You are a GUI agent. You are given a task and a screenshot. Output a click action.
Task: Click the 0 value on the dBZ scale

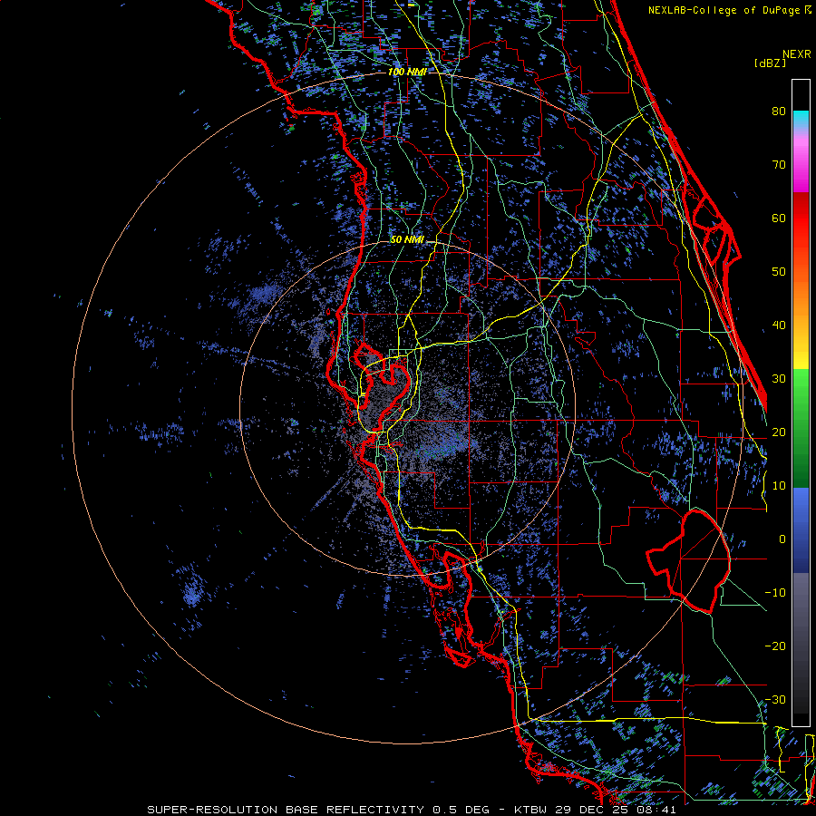coord(782,539)
